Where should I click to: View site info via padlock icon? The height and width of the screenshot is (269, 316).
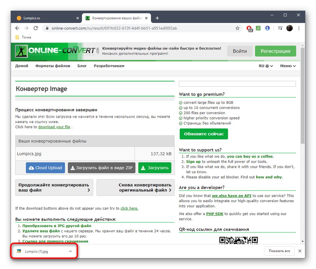point(47,28)
